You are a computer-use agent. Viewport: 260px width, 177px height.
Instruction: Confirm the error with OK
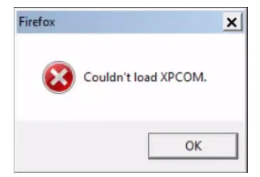(x=193, y=146)
